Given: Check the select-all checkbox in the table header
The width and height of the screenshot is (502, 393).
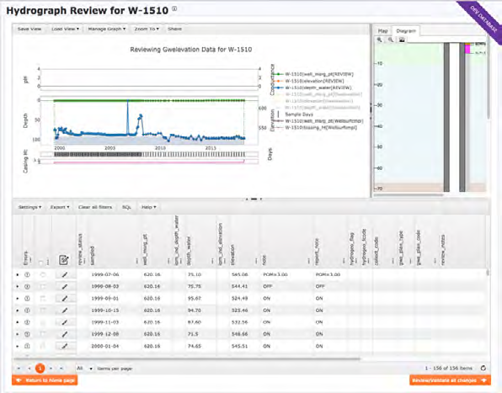Looking at the screenshot, I should click(x=40, y=263).
